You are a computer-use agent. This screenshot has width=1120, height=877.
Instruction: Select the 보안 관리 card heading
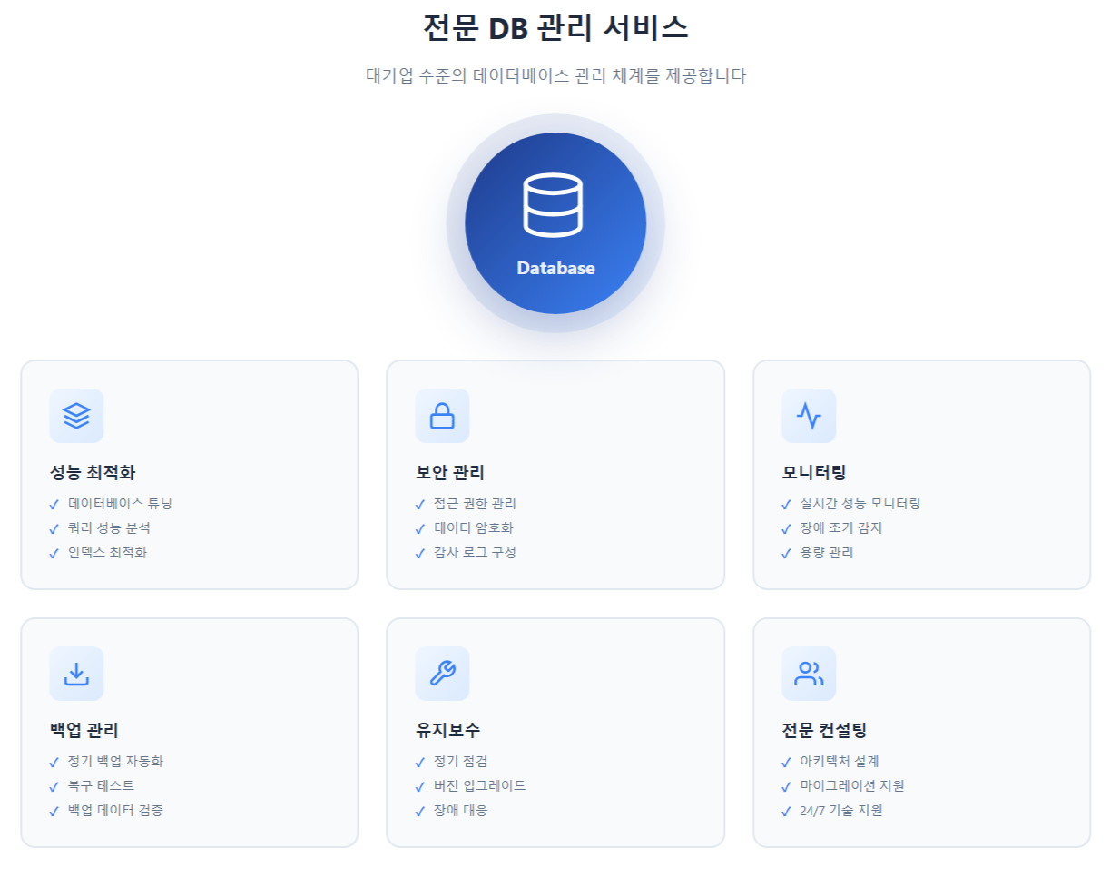[x=450, y=472]
